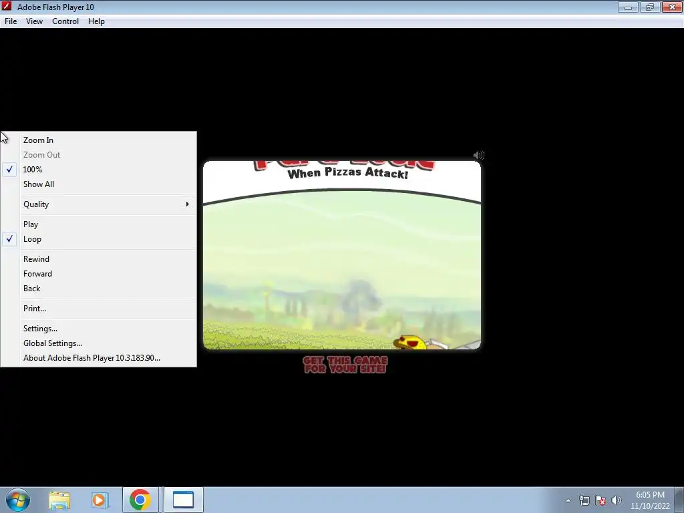Viewport: 684px width, 513px height.
Task: Open the system volume tray icon
Action: (x=617, y=500)
